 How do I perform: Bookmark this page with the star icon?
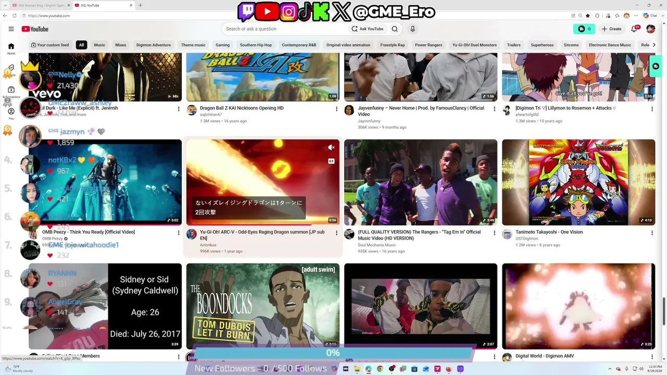point(588,16)
